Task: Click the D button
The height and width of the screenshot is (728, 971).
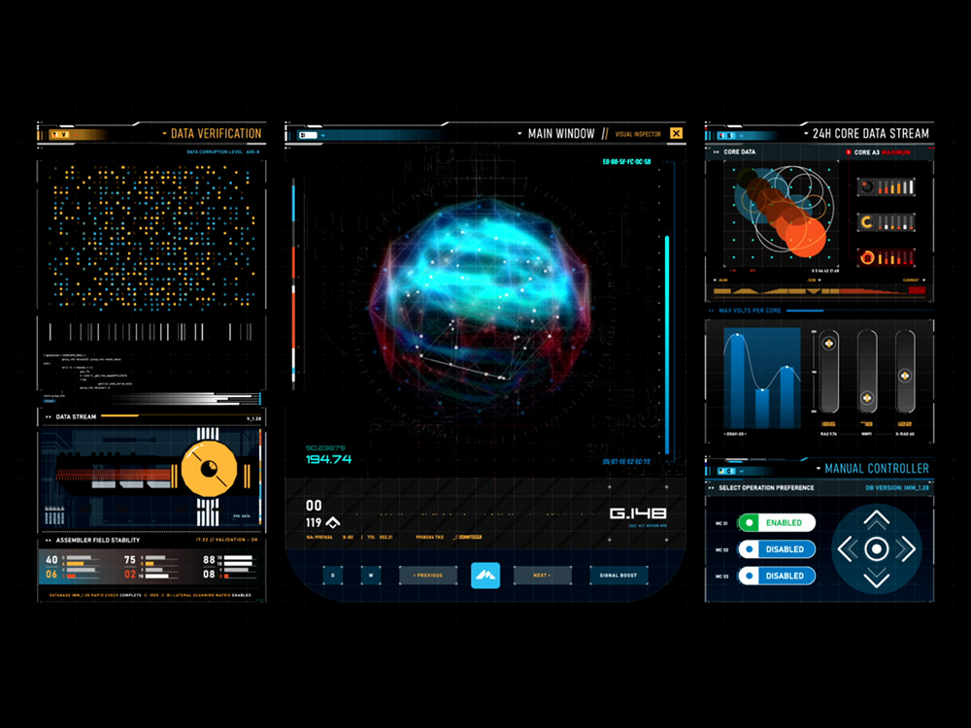Action: [332, 575]
